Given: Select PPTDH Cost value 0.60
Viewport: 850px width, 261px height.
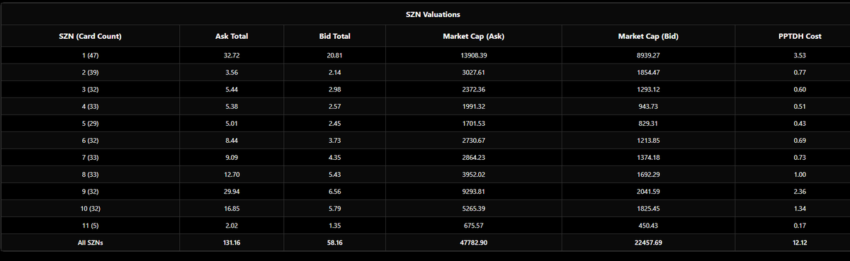Looking at the screenshot, I should point(800,90).
